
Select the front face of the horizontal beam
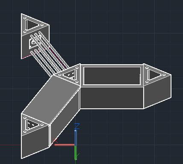pyautogui.click(x=112, y=98)
